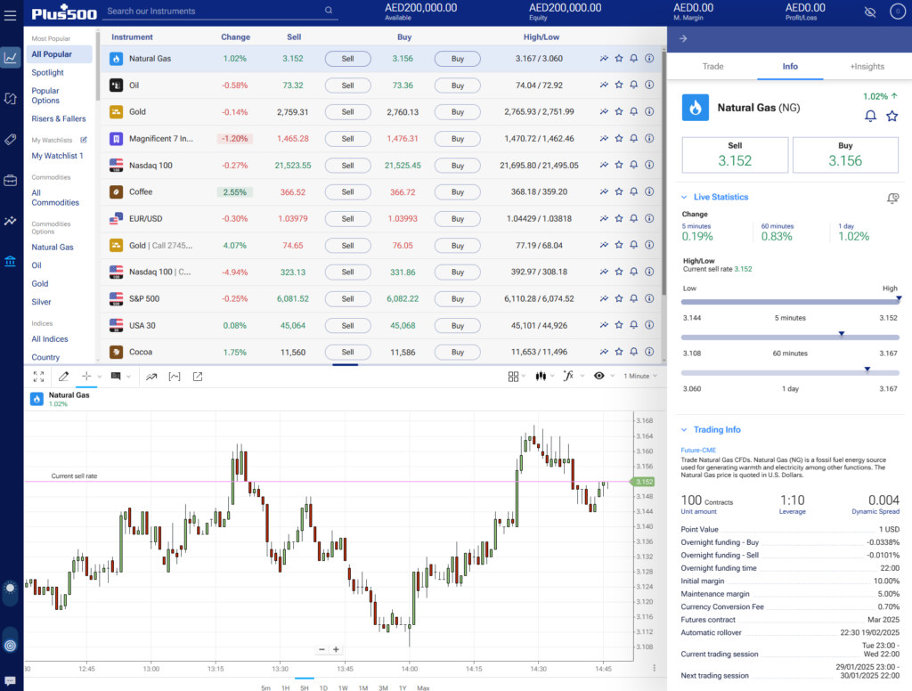Expand chart to full screen

point(38,377)
